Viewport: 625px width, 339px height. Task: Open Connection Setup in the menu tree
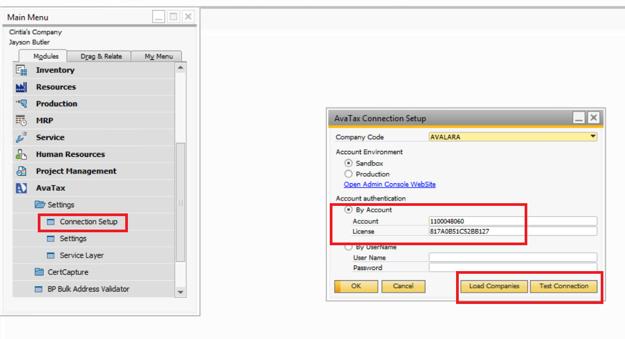click(x=89, y=222)
